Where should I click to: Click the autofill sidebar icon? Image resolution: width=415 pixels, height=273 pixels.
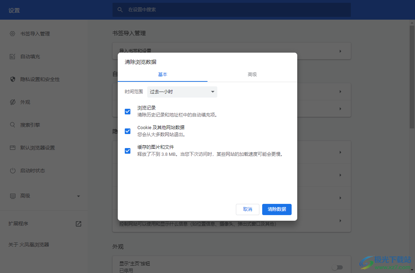[12, 56]
